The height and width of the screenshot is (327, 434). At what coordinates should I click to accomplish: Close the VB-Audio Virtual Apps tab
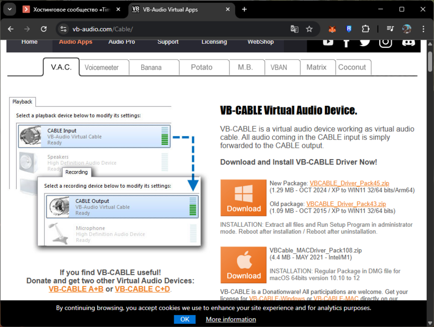pos(228,9)
